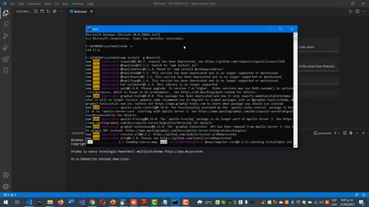This screenshot has height=207, width=369.
Task: Open the Search view in activity bar
Action: coord(6,24)
